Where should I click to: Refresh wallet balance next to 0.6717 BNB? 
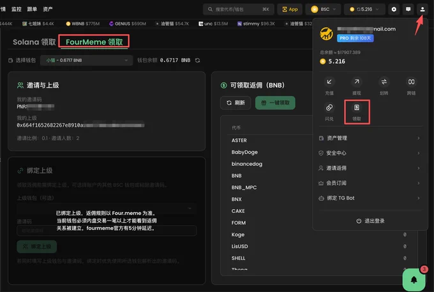(197, 61)
